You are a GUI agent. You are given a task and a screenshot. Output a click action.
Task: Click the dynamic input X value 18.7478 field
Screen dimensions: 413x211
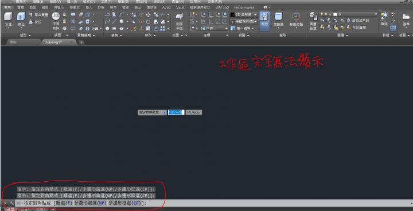pyautogui.click(x=176, y=112)
